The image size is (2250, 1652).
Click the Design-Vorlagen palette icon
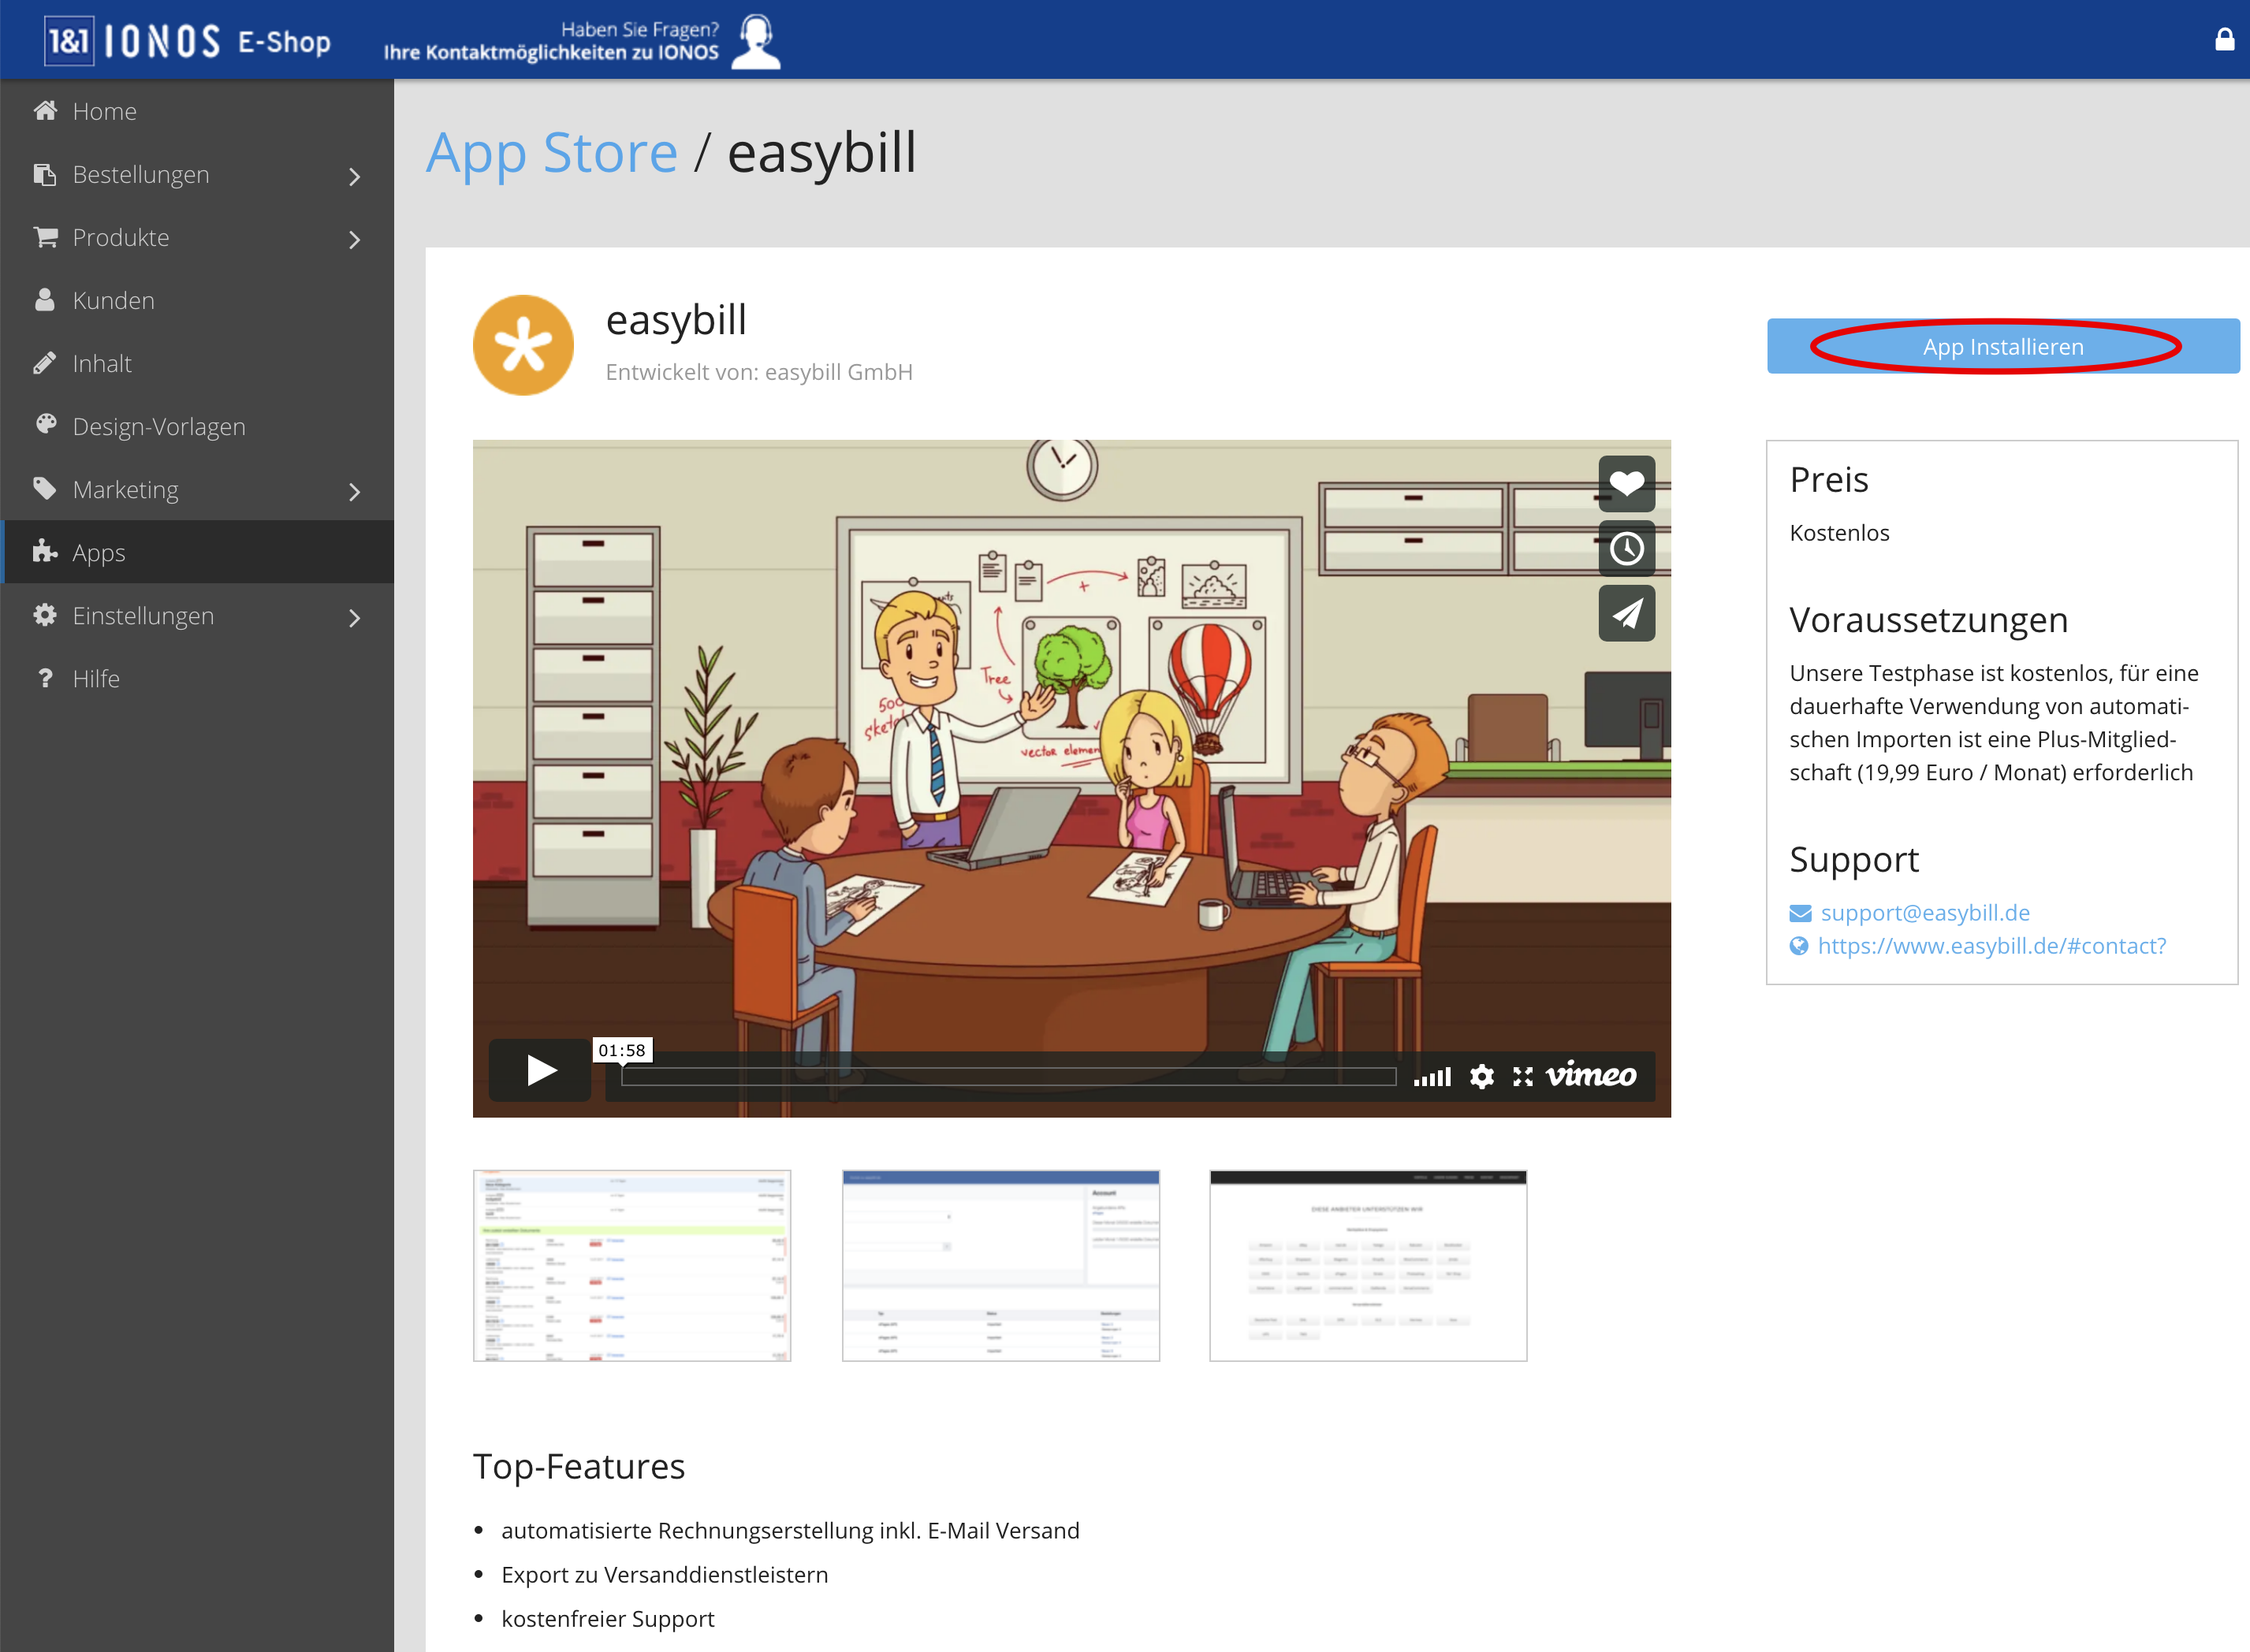click(45, 425)
